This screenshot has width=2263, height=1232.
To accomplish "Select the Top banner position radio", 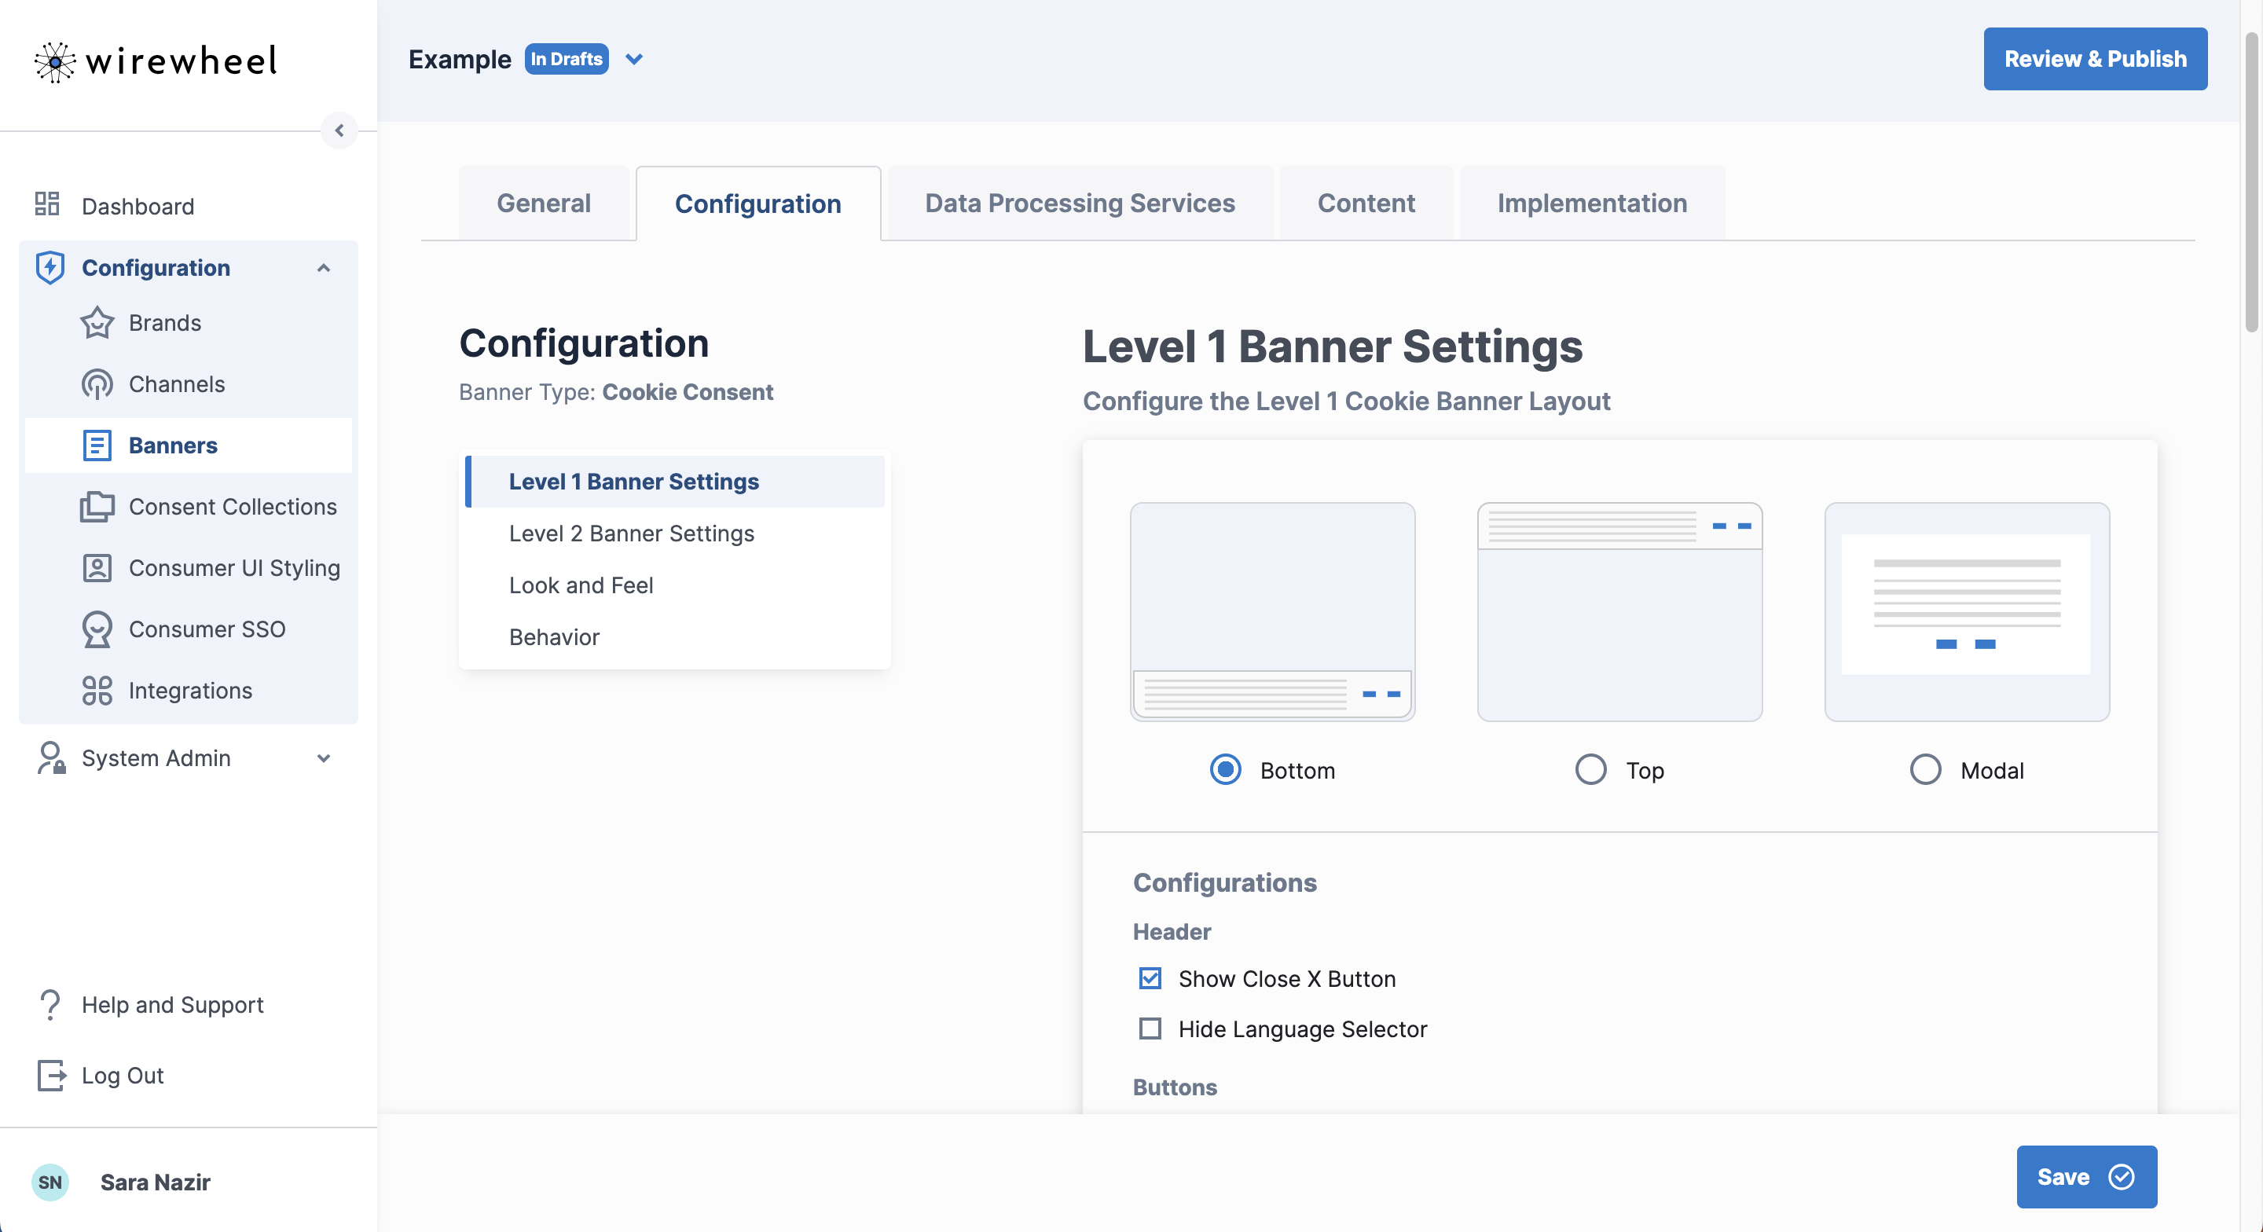I will (x=1590, y=770).
